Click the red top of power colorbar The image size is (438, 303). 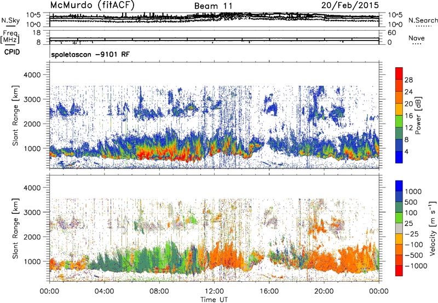click(399, 73)
